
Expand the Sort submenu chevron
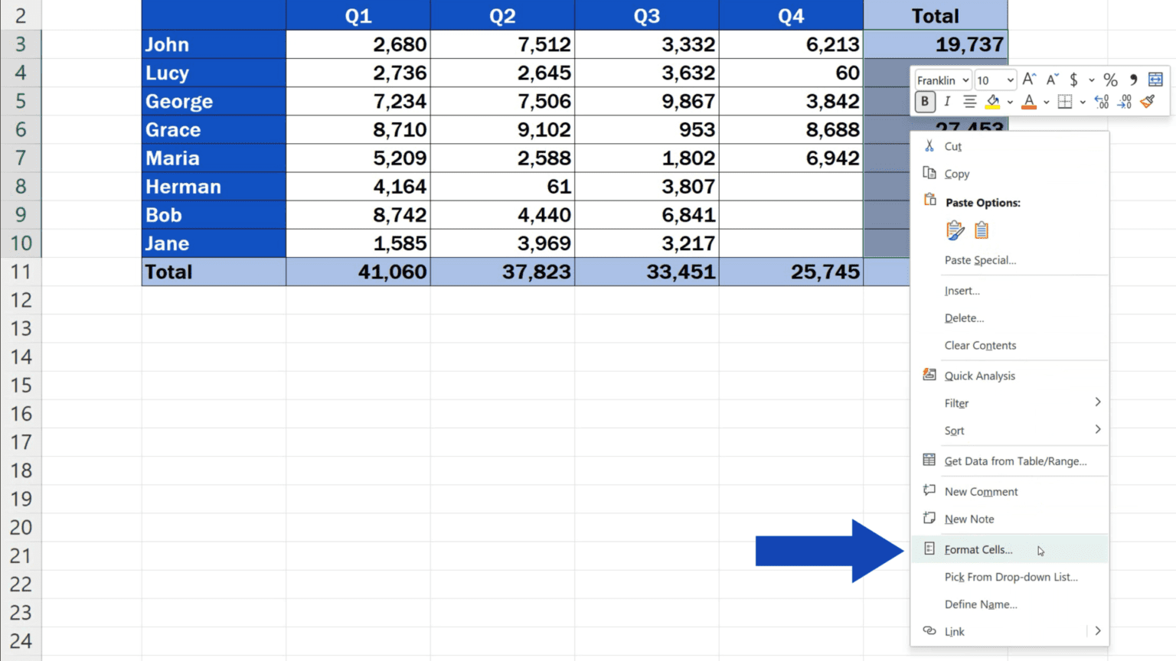coord(1098,430)
